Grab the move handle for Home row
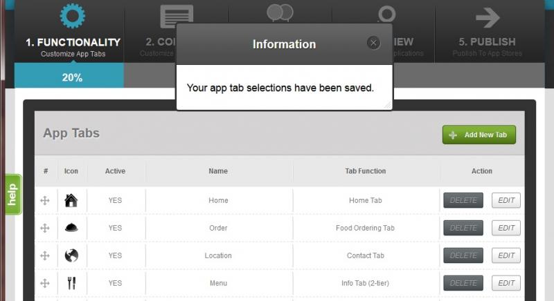Screen dimensions: 554x301 click(45, 201)
